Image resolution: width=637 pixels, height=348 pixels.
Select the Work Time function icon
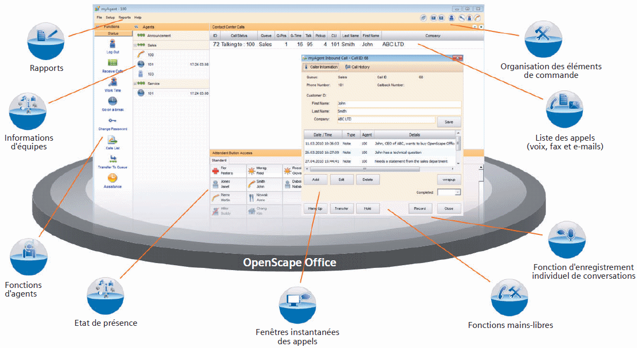click(x=113, y=82)
